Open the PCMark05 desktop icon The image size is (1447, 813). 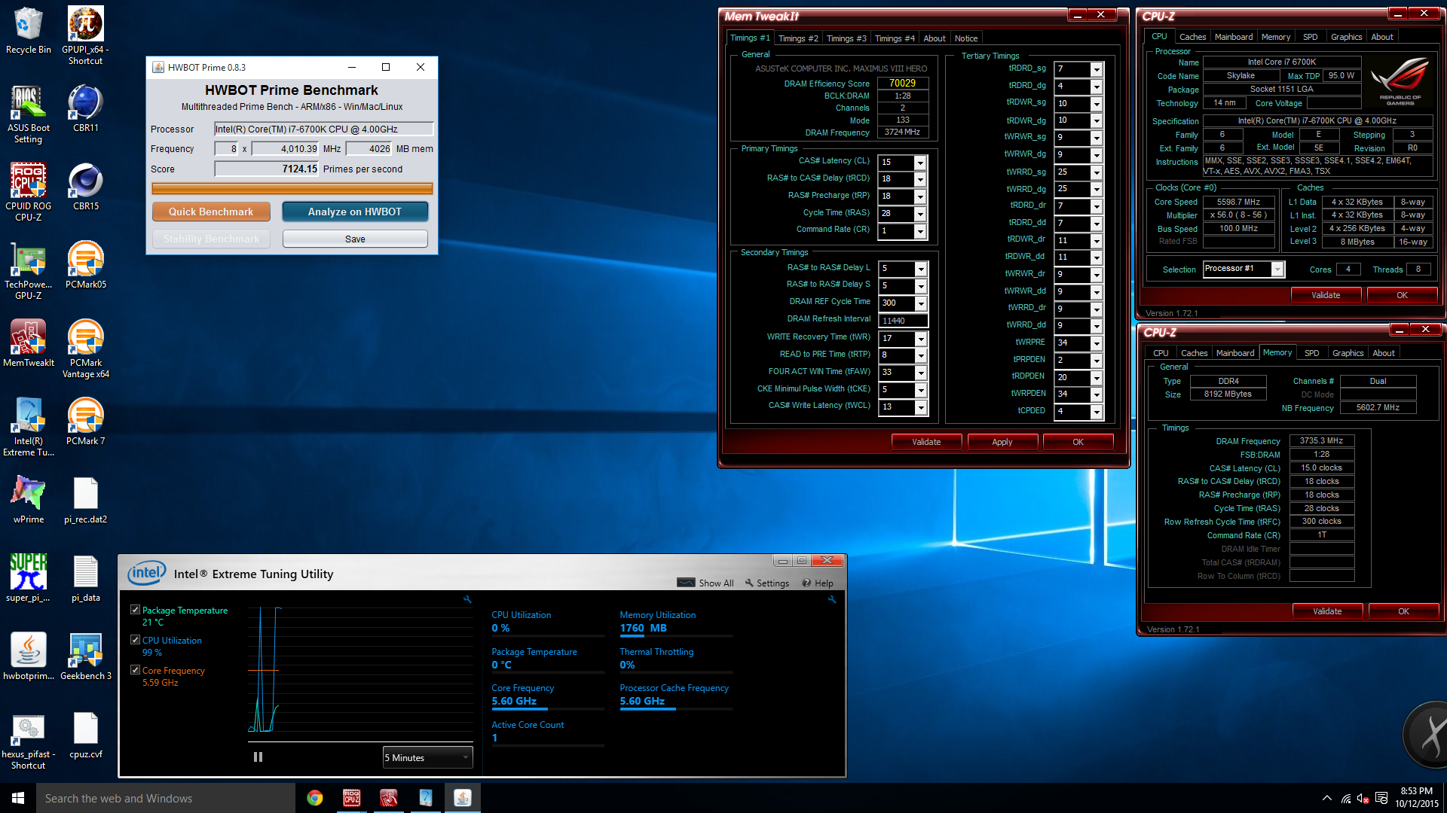tap(85, 265)
